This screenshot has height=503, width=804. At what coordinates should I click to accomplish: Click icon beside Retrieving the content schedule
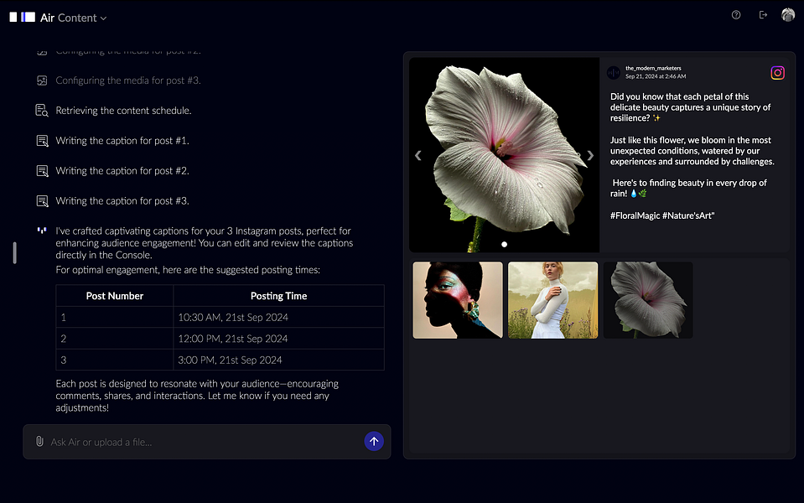click(42, 110)
